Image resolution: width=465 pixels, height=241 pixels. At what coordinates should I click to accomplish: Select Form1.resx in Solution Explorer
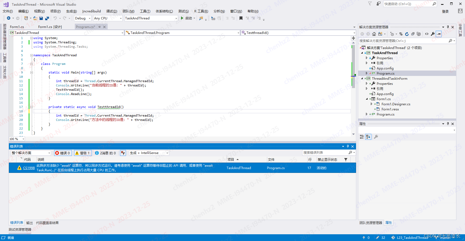(390, 109)
